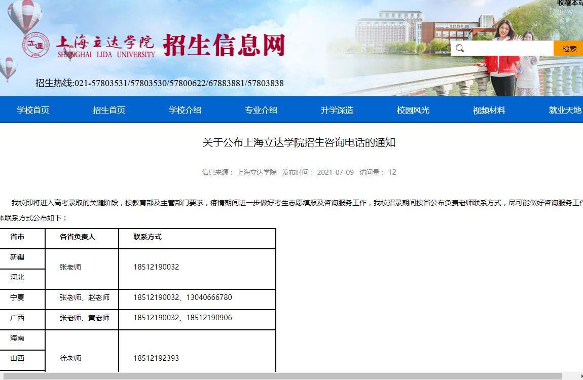Select 学校介绍 from the navigation bar

pyautogui.click(x=185, y=110)
